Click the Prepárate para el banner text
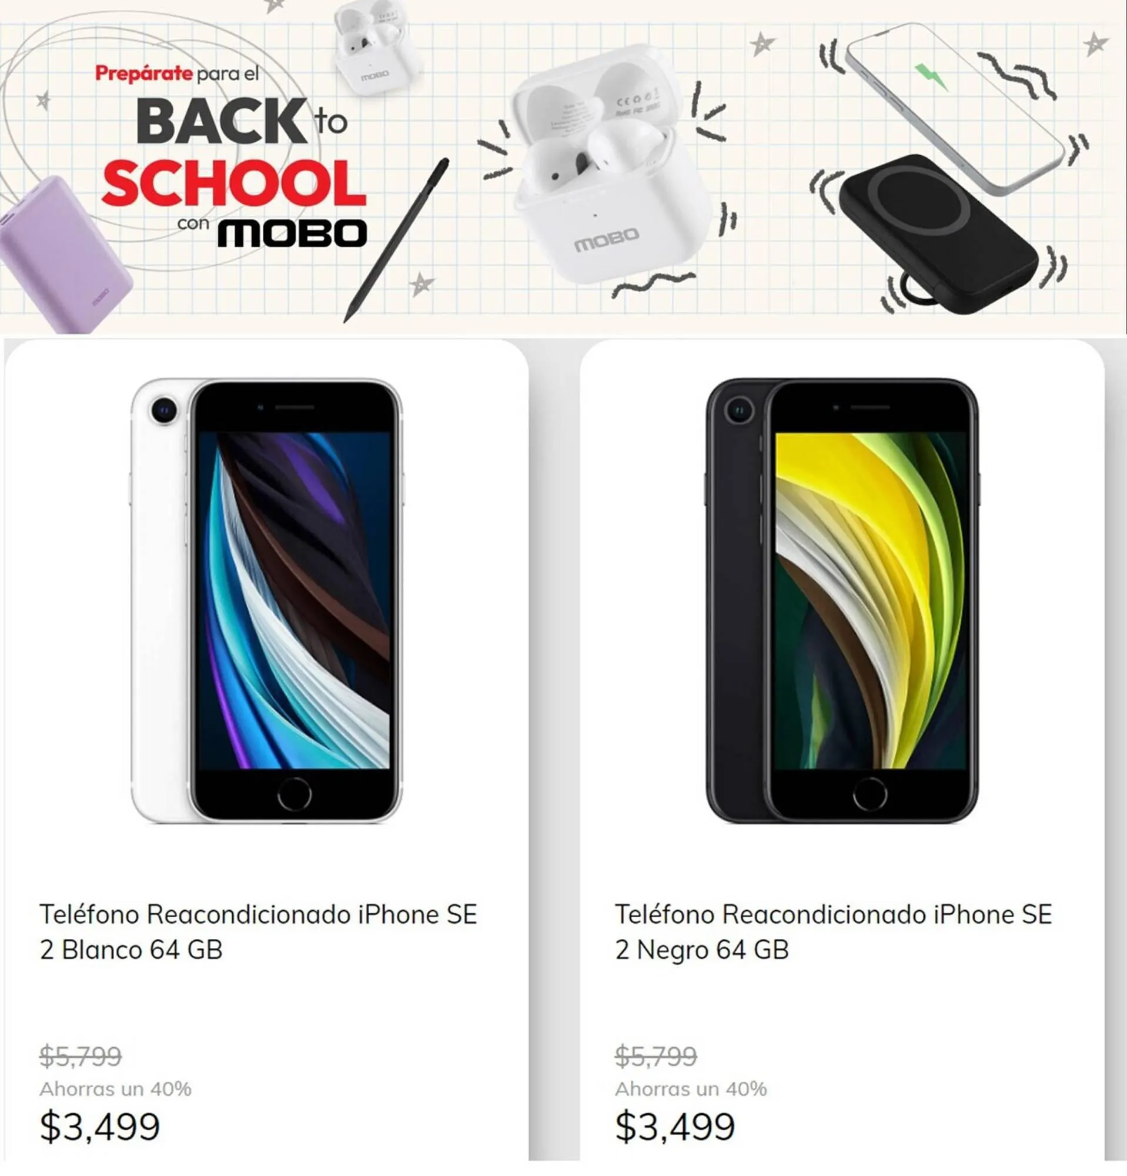Image resolution: width=1127 pixels, height=1176 pixels. 178,74
